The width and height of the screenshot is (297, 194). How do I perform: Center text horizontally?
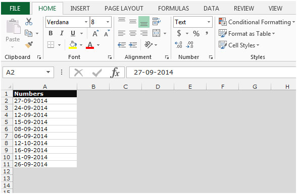coord(133,33)
